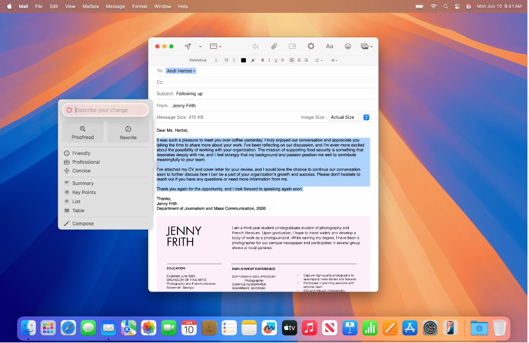Toggle italic formatting
Screen dimensions: 529x343
coord(269,60)
